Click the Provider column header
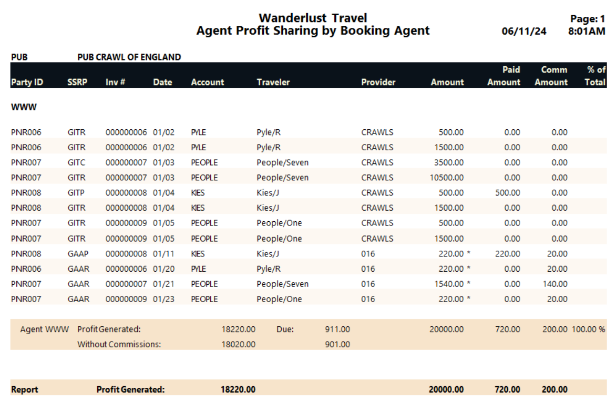Viewport: 616px width, 402px height. [x=378, y=82]
